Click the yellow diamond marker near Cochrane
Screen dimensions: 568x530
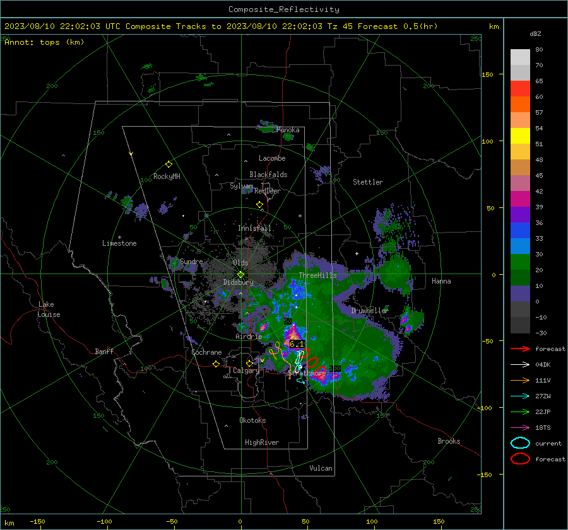[x=216, y=364]
